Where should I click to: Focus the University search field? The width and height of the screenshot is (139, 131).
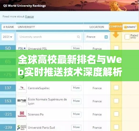50,37
